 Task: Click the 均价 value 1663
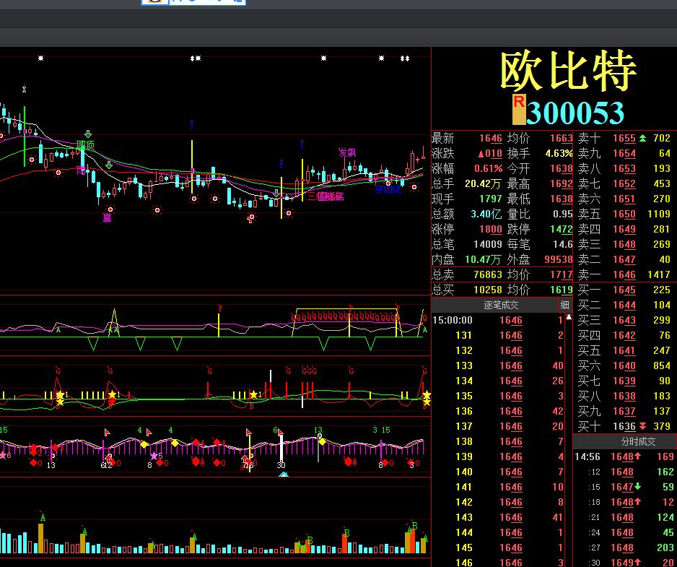coord(561,138)
